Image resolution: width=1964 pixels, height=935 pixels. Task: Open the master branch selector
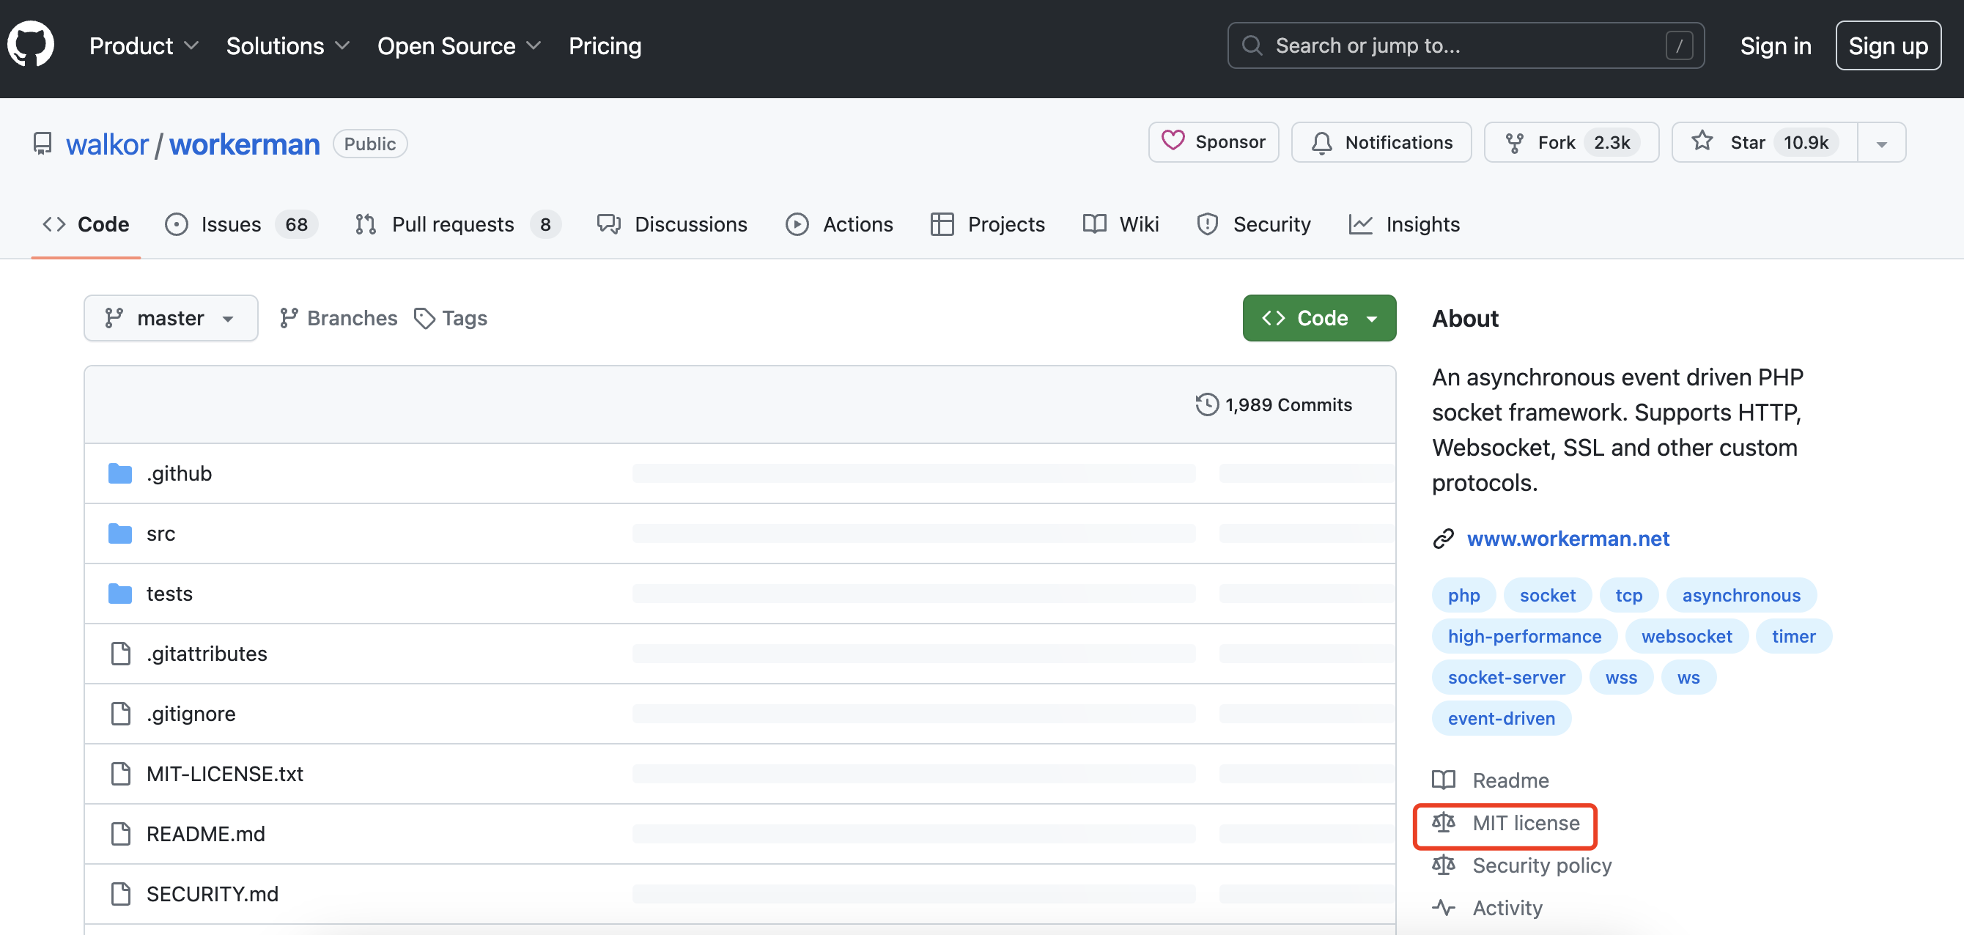click(171, 318)
